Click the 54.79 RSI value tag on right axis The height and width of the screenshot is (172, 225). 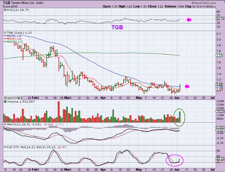click(219, 19)
